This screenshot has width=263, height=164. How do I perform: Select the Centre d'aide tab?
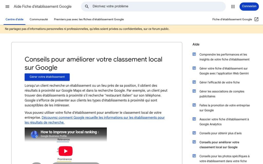(14, 19)
